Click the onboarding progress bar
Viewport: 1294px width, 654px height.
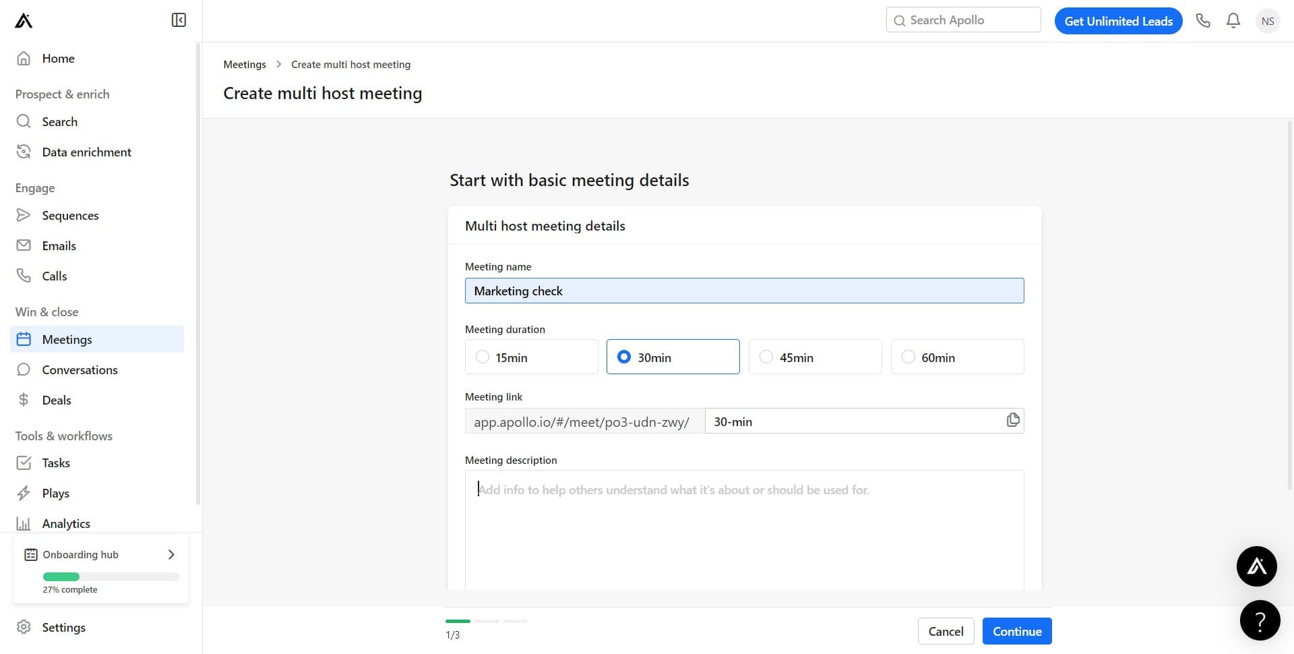coord(111,576)
